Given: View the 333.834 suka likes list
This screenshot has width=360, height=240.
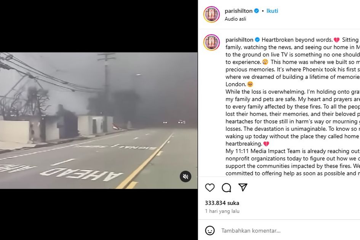Looking at the screenshot, I should (x=222, y=203).
